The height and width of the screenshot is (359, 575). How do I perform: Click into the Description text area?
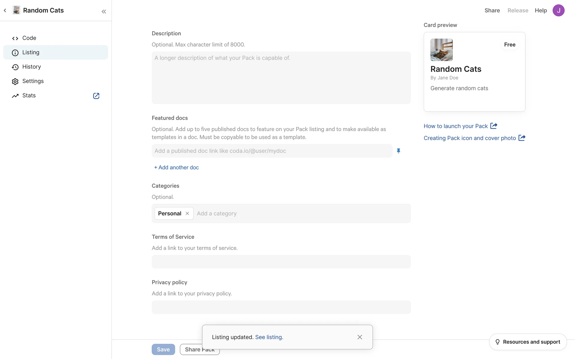pos(281,78)
